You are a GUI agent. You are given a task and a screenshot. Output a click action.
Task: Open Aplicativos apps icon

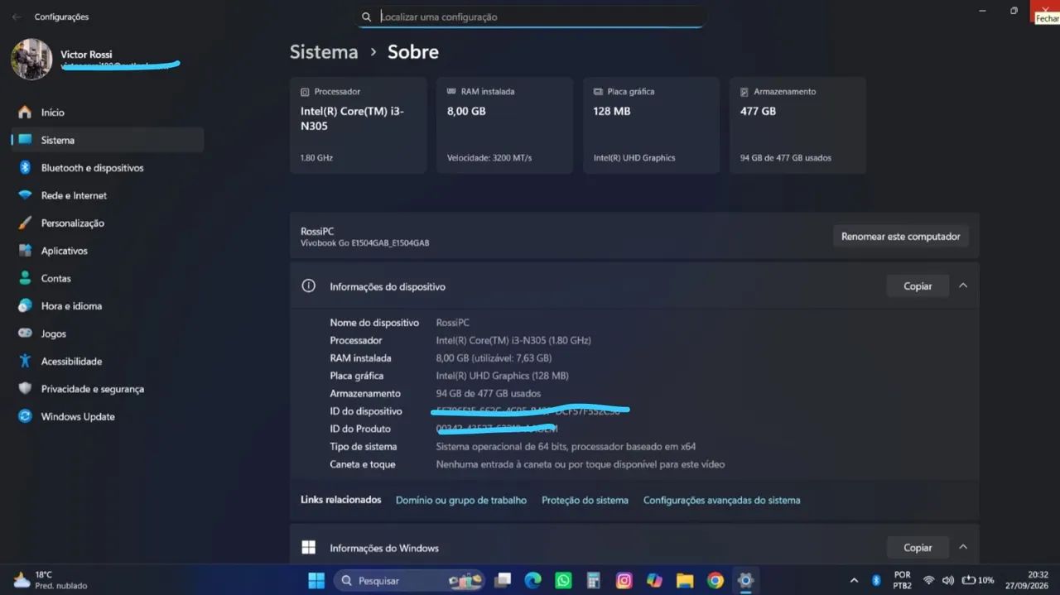click(x=25, y=251)
